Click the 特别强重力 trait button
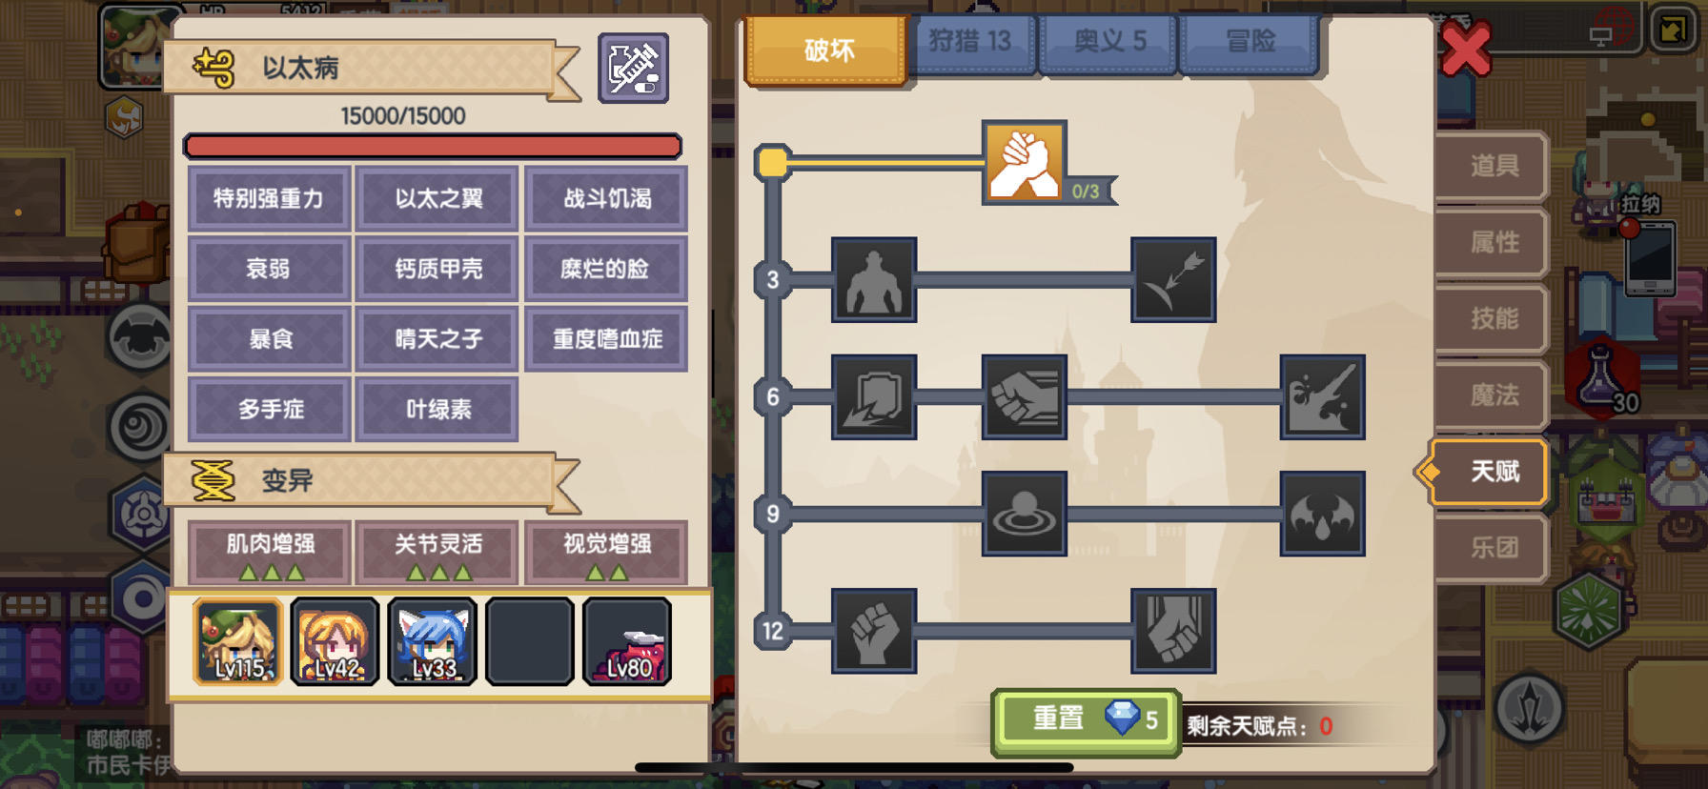Screen dimensions: 1708x789 [270, 198]
